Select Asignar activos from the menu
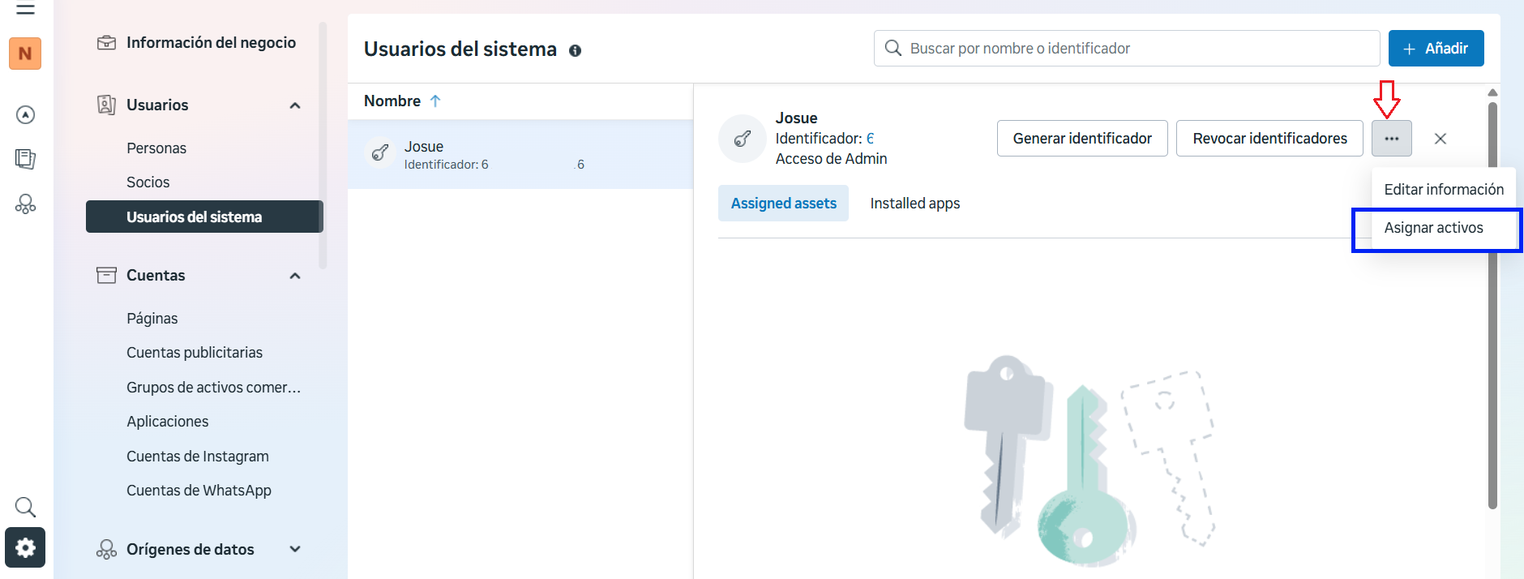The image size is (1524, 579). click(1433, 228)
